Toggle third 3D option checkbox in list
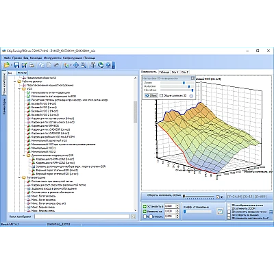 coord(229,212)
